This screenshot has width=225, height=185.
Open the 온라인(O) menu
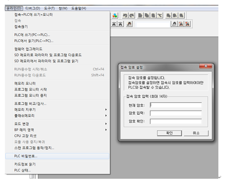pyautogui.click(x=14, y=8)
